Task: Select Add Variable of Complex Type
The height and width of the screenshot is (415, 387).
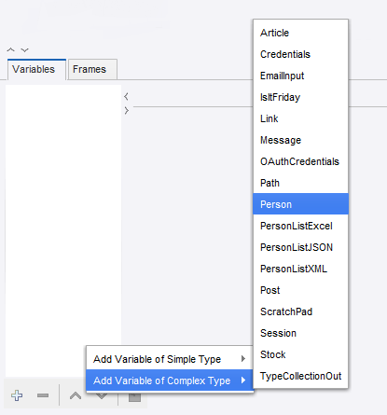Action: click(x=170, y=380)
